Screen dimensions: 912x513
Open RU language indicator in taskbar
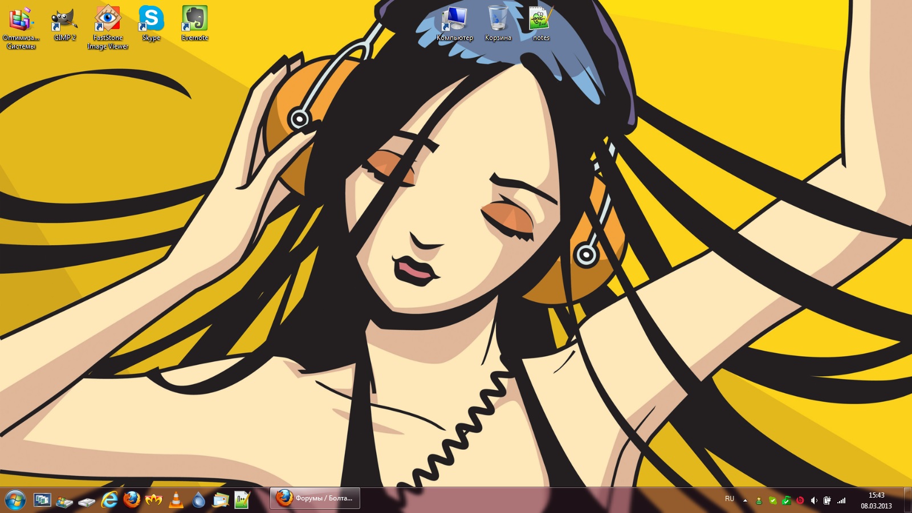pos(730,499)
